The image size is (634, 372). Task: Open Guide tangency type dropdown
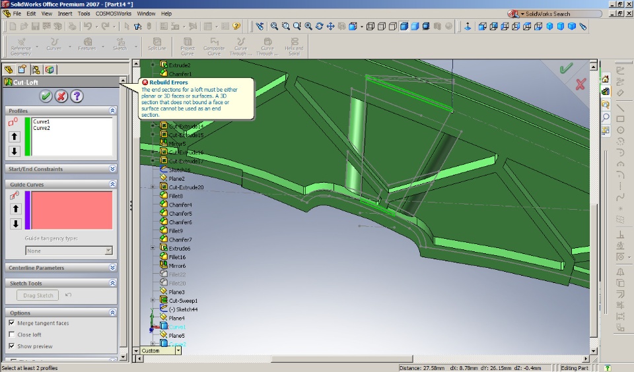(x=108, y=251)
